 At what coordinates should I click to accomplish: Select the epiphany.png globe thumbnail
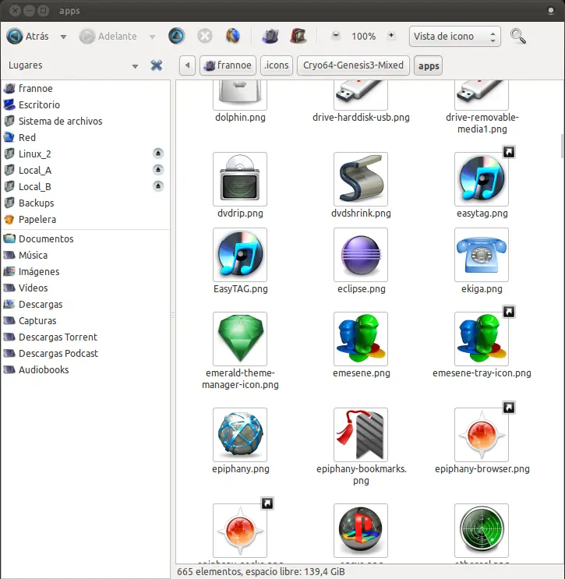click(240, 435)
